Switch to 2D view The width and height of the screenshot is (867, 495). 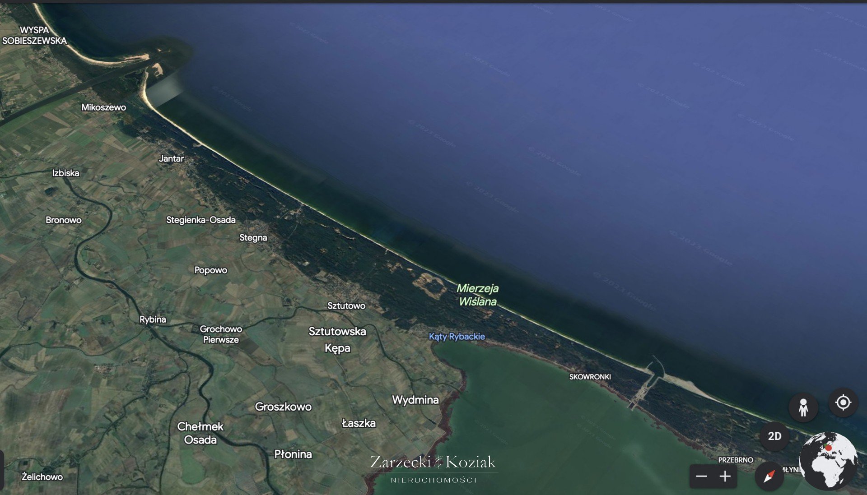pos(774,436)
